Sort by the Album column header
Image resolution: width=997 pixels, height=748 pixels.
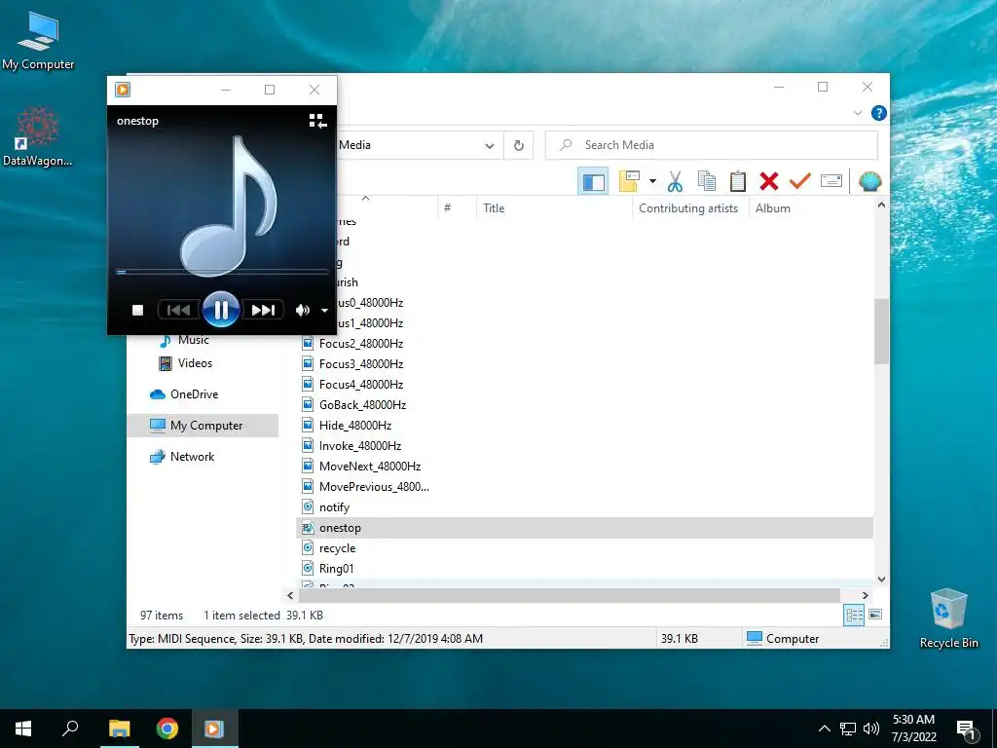[811, 208]
